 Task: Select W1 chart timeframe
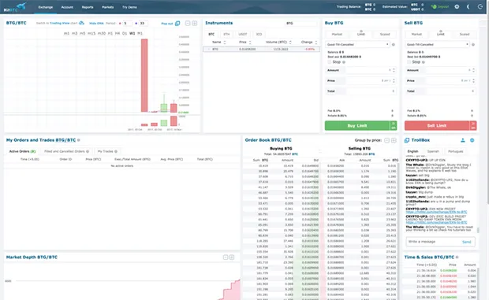click(133, 33)
